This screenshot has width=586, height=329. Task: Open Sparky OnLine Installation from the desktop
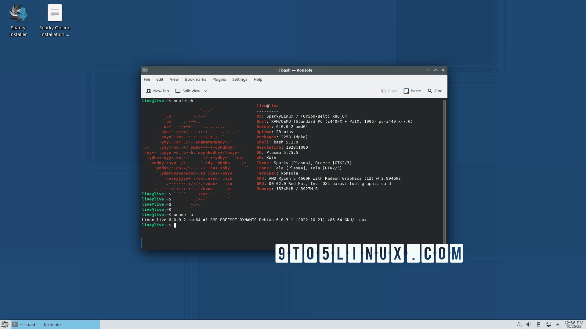coord(55,14)
